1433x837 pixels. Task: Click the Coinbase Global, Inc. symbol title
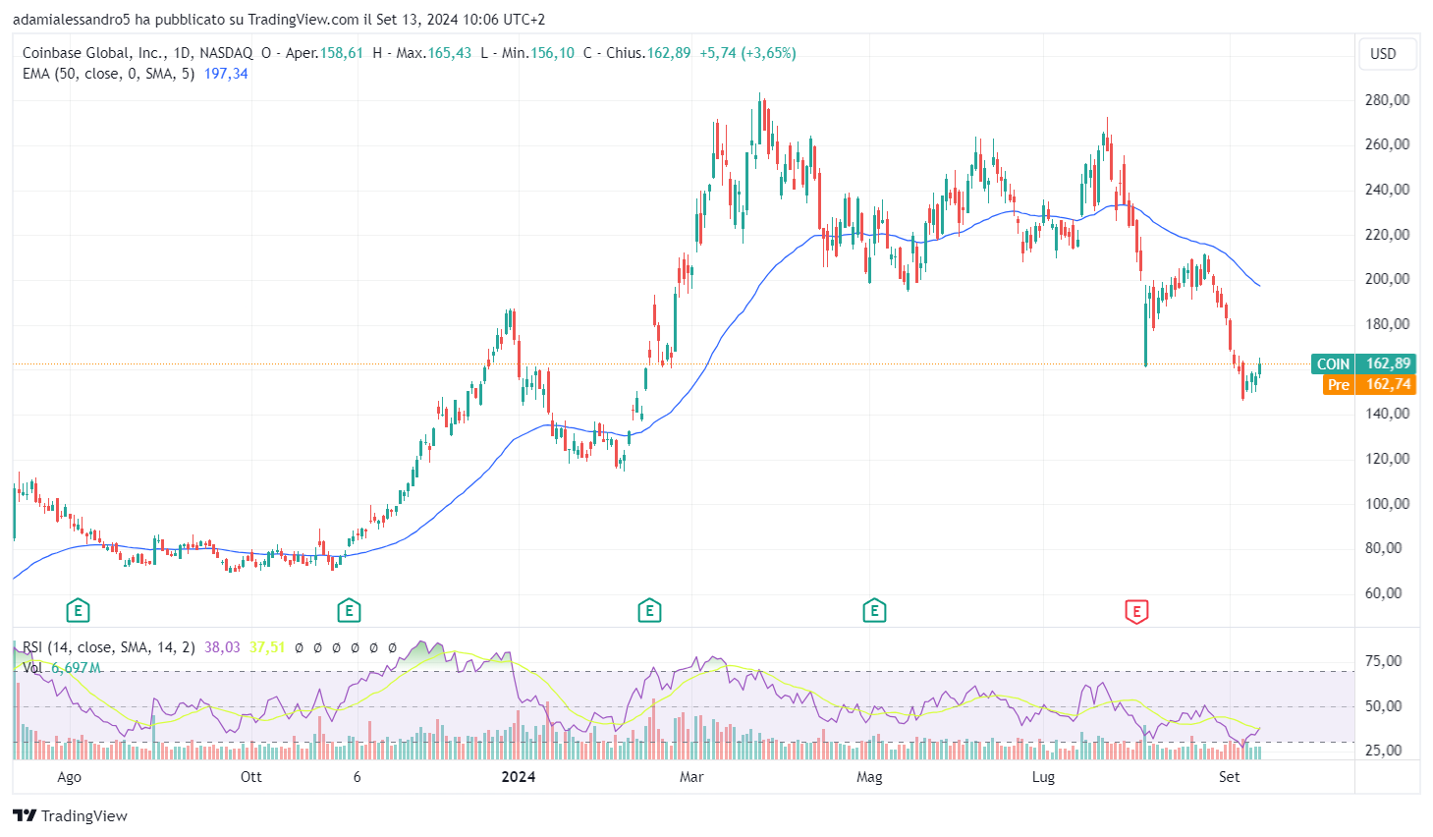[x=94, y=53]
